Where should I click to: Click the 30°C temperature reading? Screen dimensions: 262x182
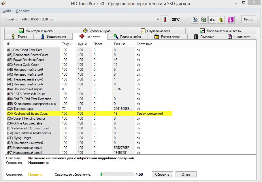176,20
